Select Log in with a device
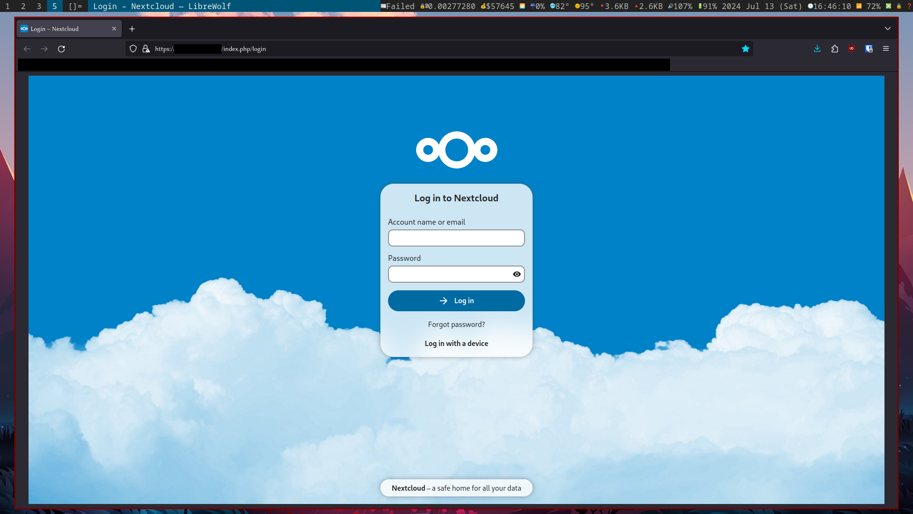Screen dimensions: 913x514 (456, 343)
